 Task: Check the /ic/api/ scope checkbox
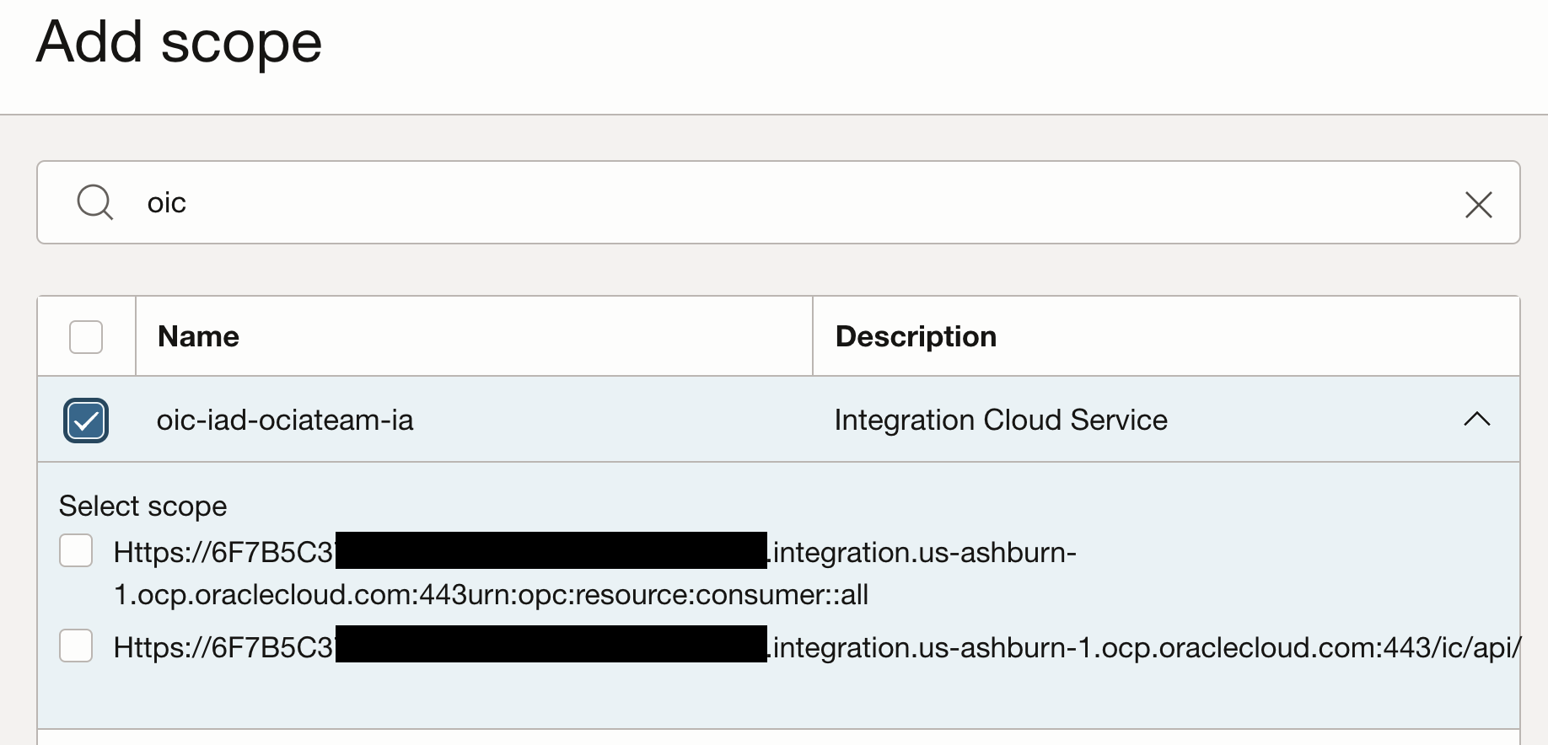coord(76,646)
